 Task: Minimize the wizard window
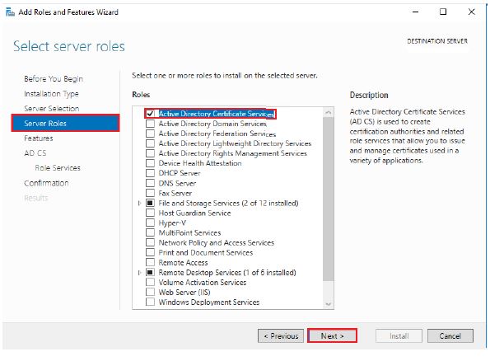[x=416, y=12]
